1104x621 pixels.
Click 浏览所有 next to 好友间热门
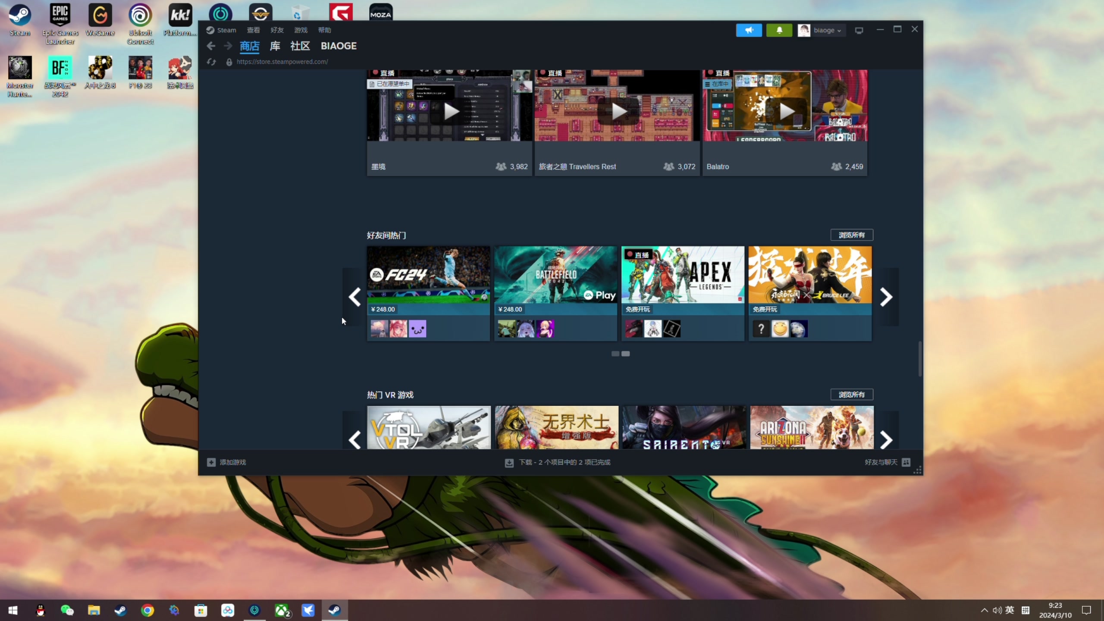tap(851, 235)
